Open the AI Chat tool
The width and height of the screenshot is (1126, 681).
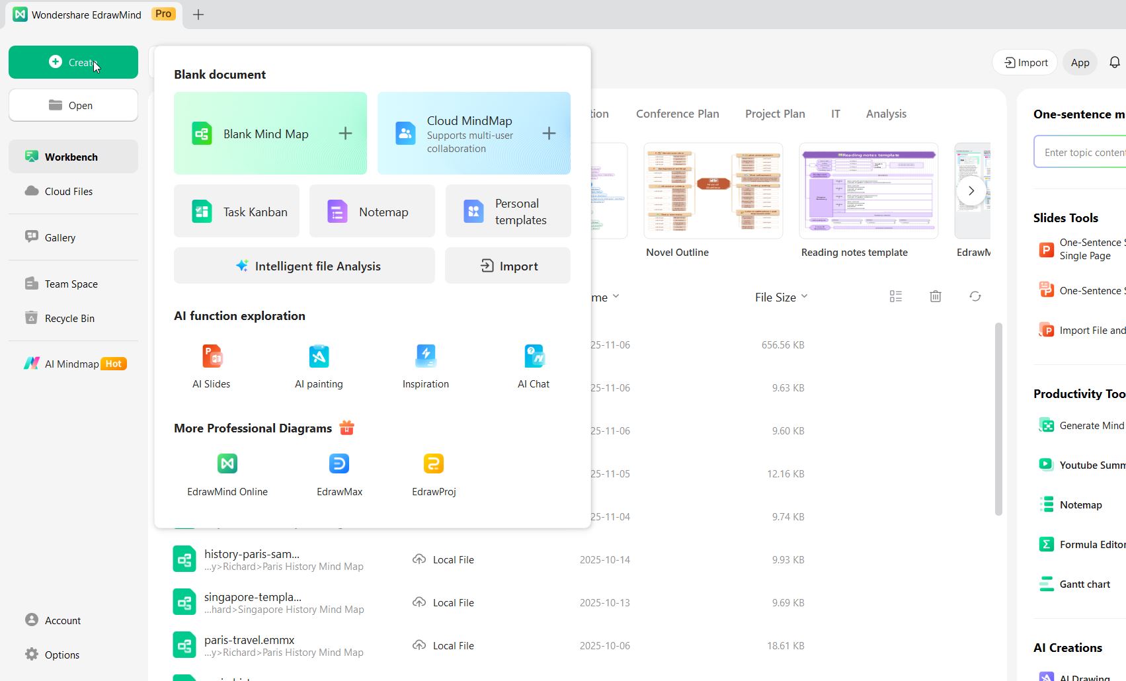pyautogui.click(x=534, y=366)
